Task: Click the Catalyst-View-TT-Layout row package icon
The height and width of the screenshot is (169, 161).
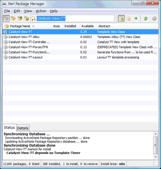Action: pyautogui.click(x=5, y=57)
